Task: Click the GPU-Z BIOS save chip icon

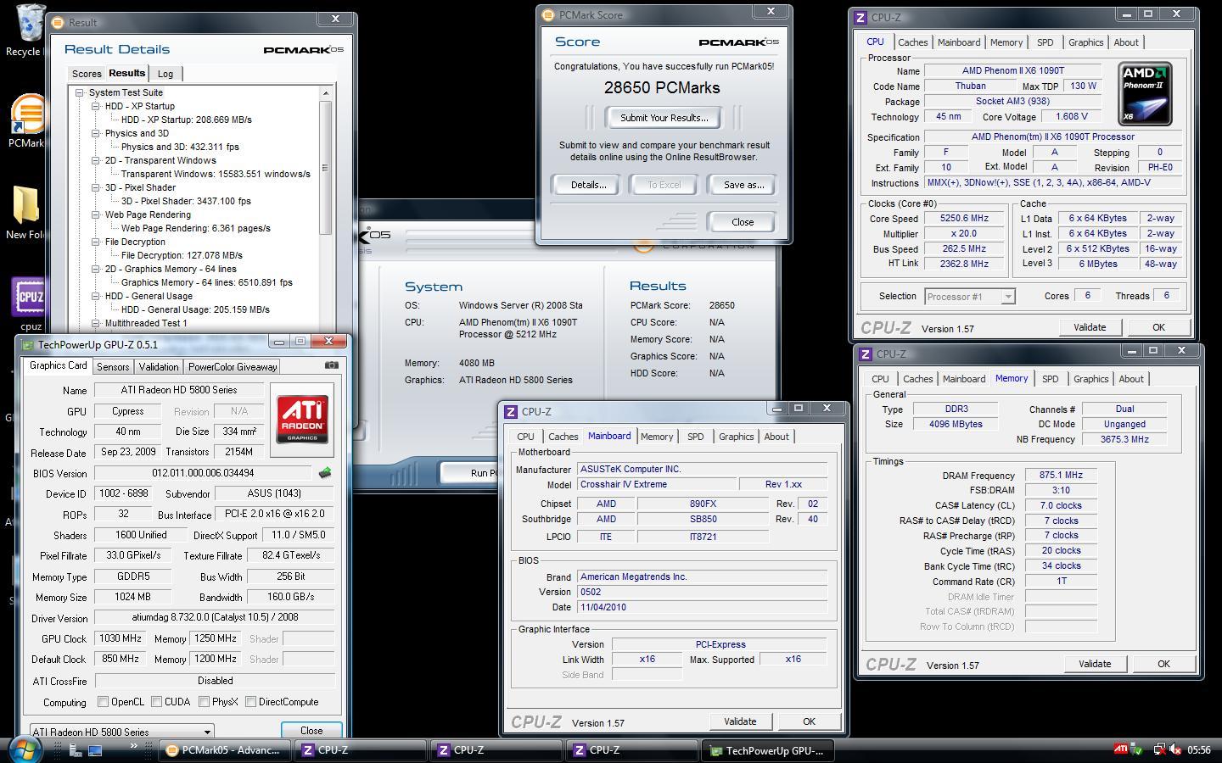Action: [x=324, y=473]
